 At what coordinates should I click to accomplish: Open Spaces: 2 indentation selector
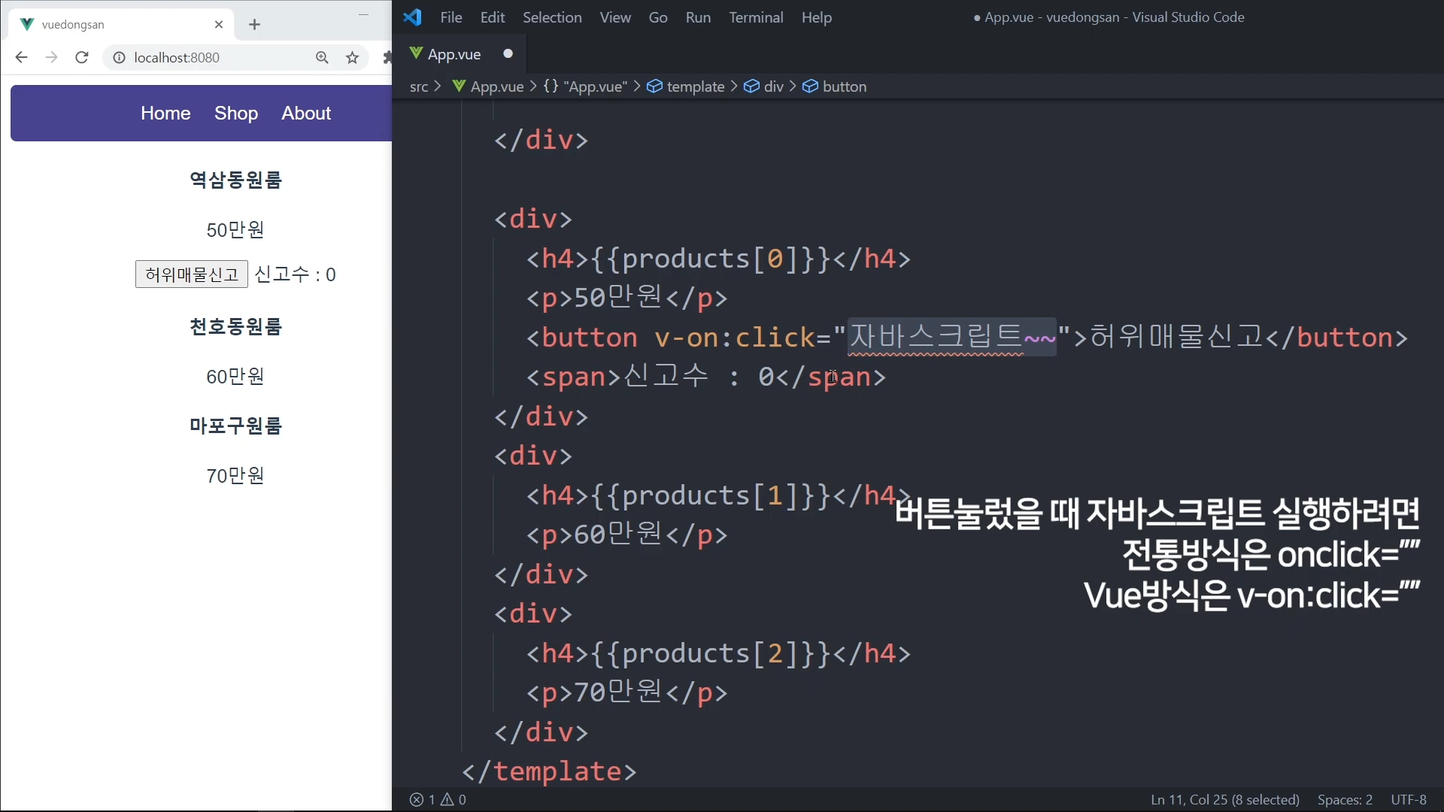1344,799
